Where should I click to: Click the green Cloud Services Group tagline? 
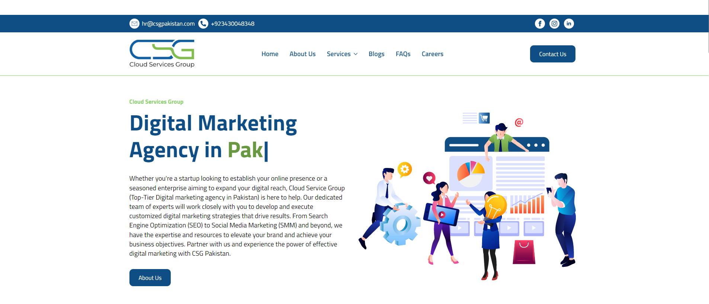click(x=156, y=102)
